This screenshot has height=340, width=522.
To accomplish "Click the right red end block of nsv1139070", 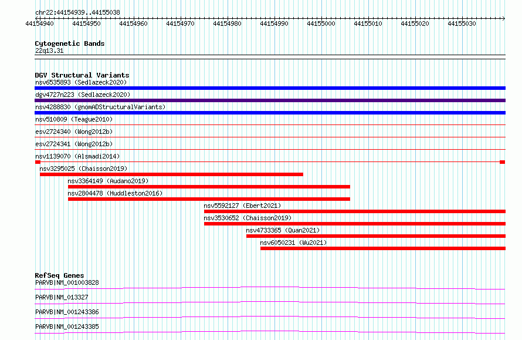I will 503,162.
